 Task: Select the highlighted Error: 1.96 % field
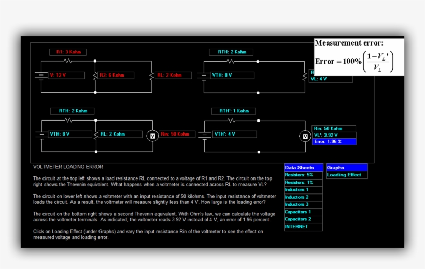(334, 141)
